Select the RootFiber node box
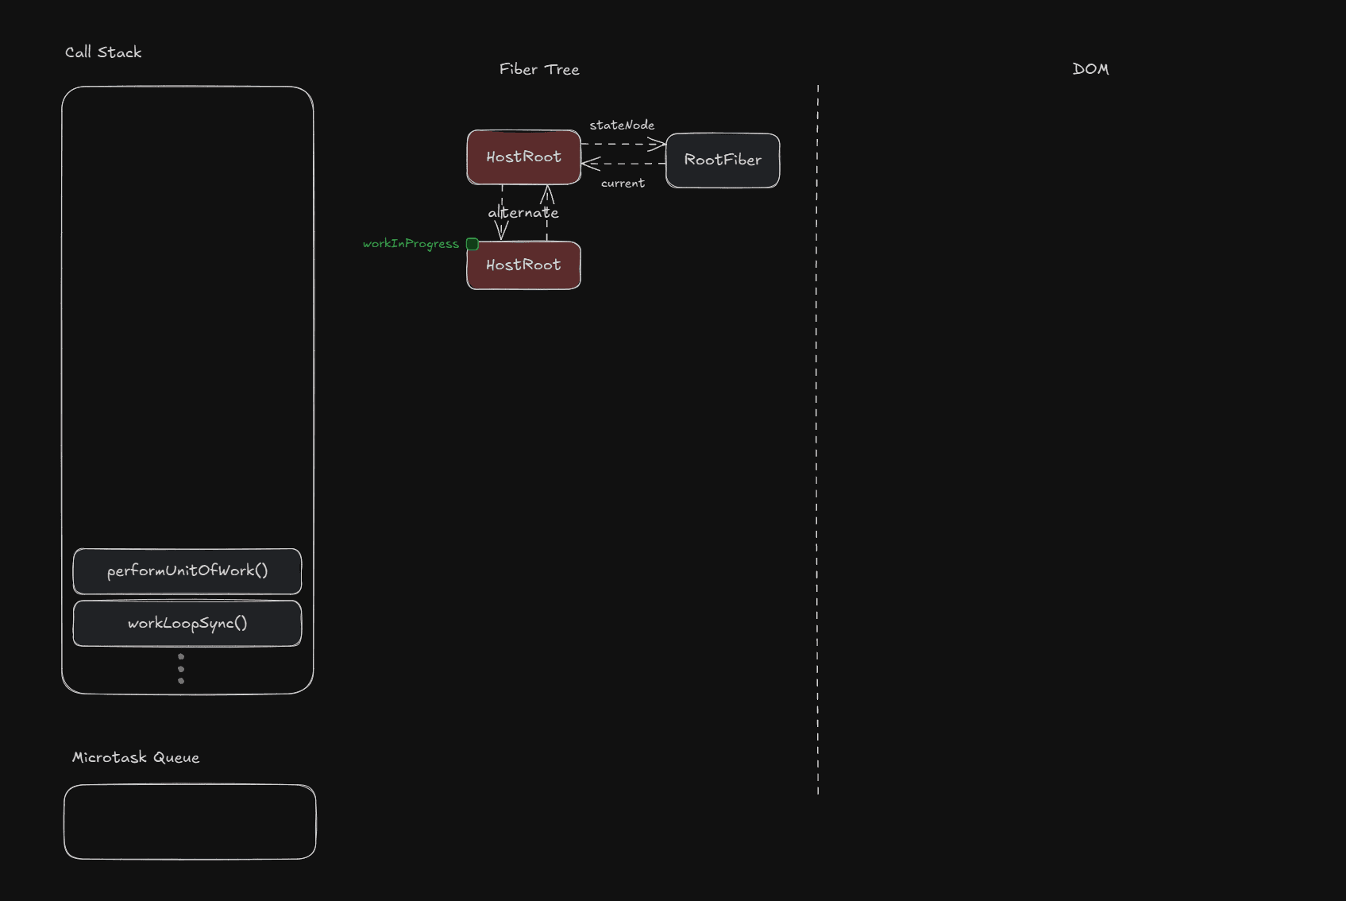The image size is (1346, 901). click(x=723, y=160)
